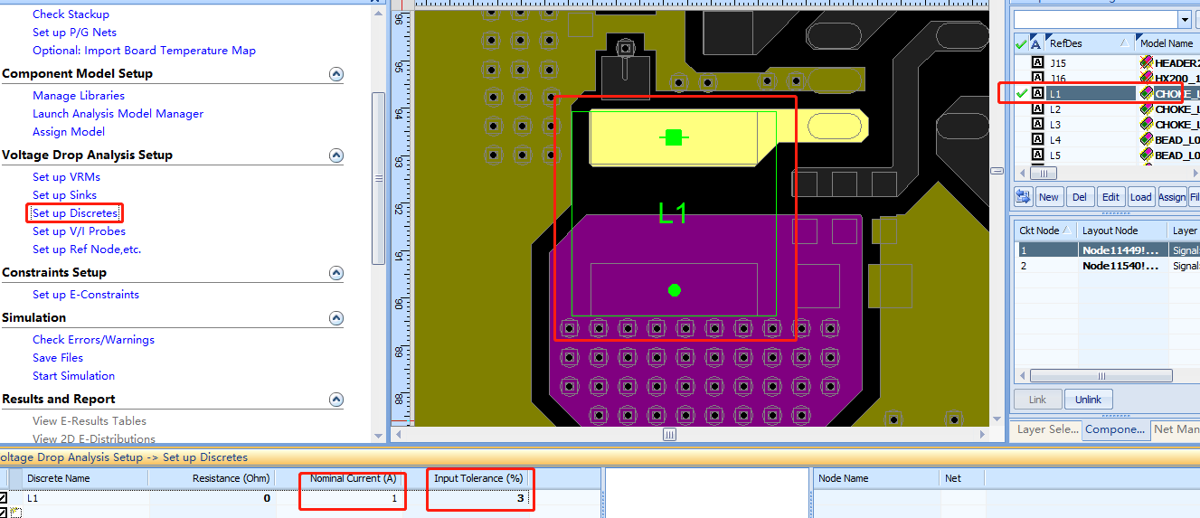Toggle the green check on the L1 component
Viewport: 1200px width, 518px height.
tap(1022, 93)
